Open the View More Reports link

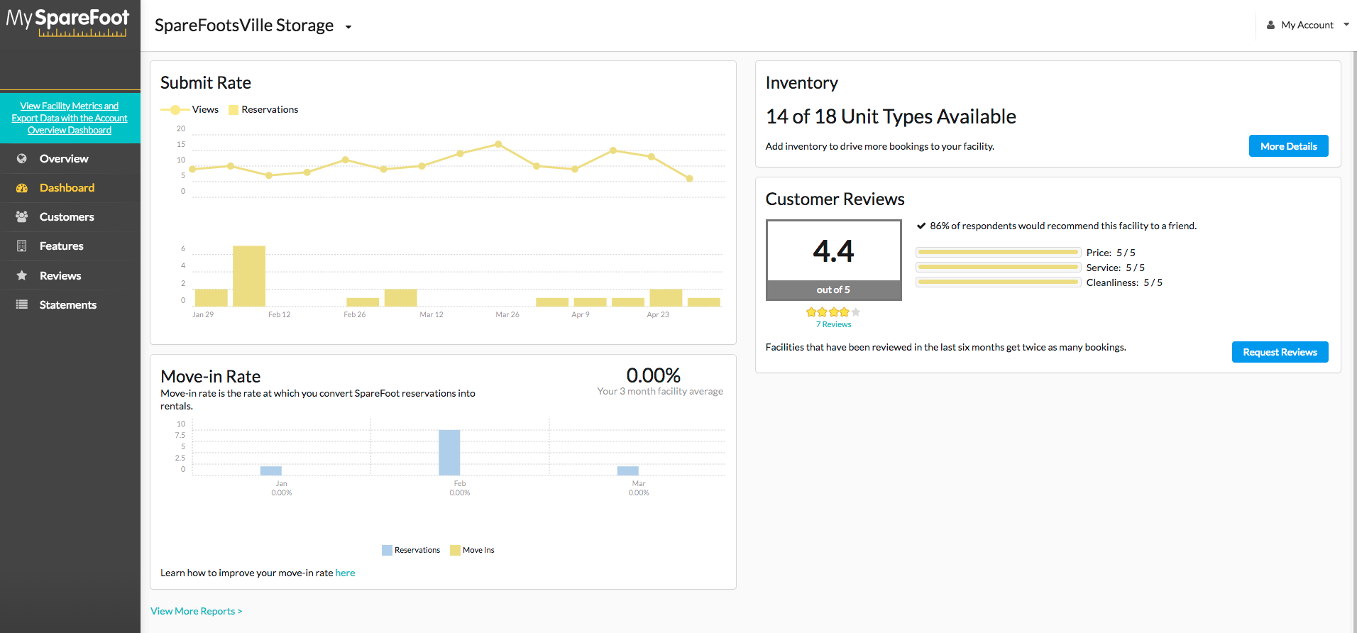coord(197,611)
